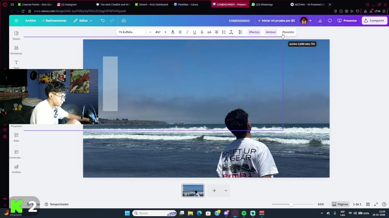
Task: Open the Archivo menu
Action: pos(31,21)
